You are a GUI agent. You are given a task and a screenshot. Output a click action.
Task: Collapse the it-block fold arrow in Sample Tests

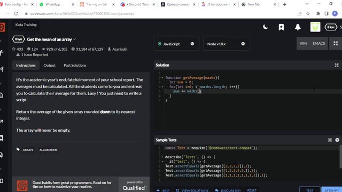162,162
